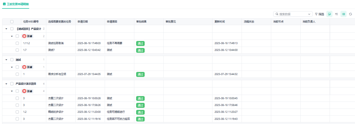
Task: Click the 任务可提前进行 reason cell
Action: click(x=116, y=112)
